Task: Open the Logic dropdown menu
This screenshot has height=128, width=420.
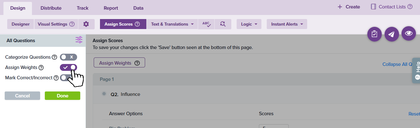Action: (249, 24)
